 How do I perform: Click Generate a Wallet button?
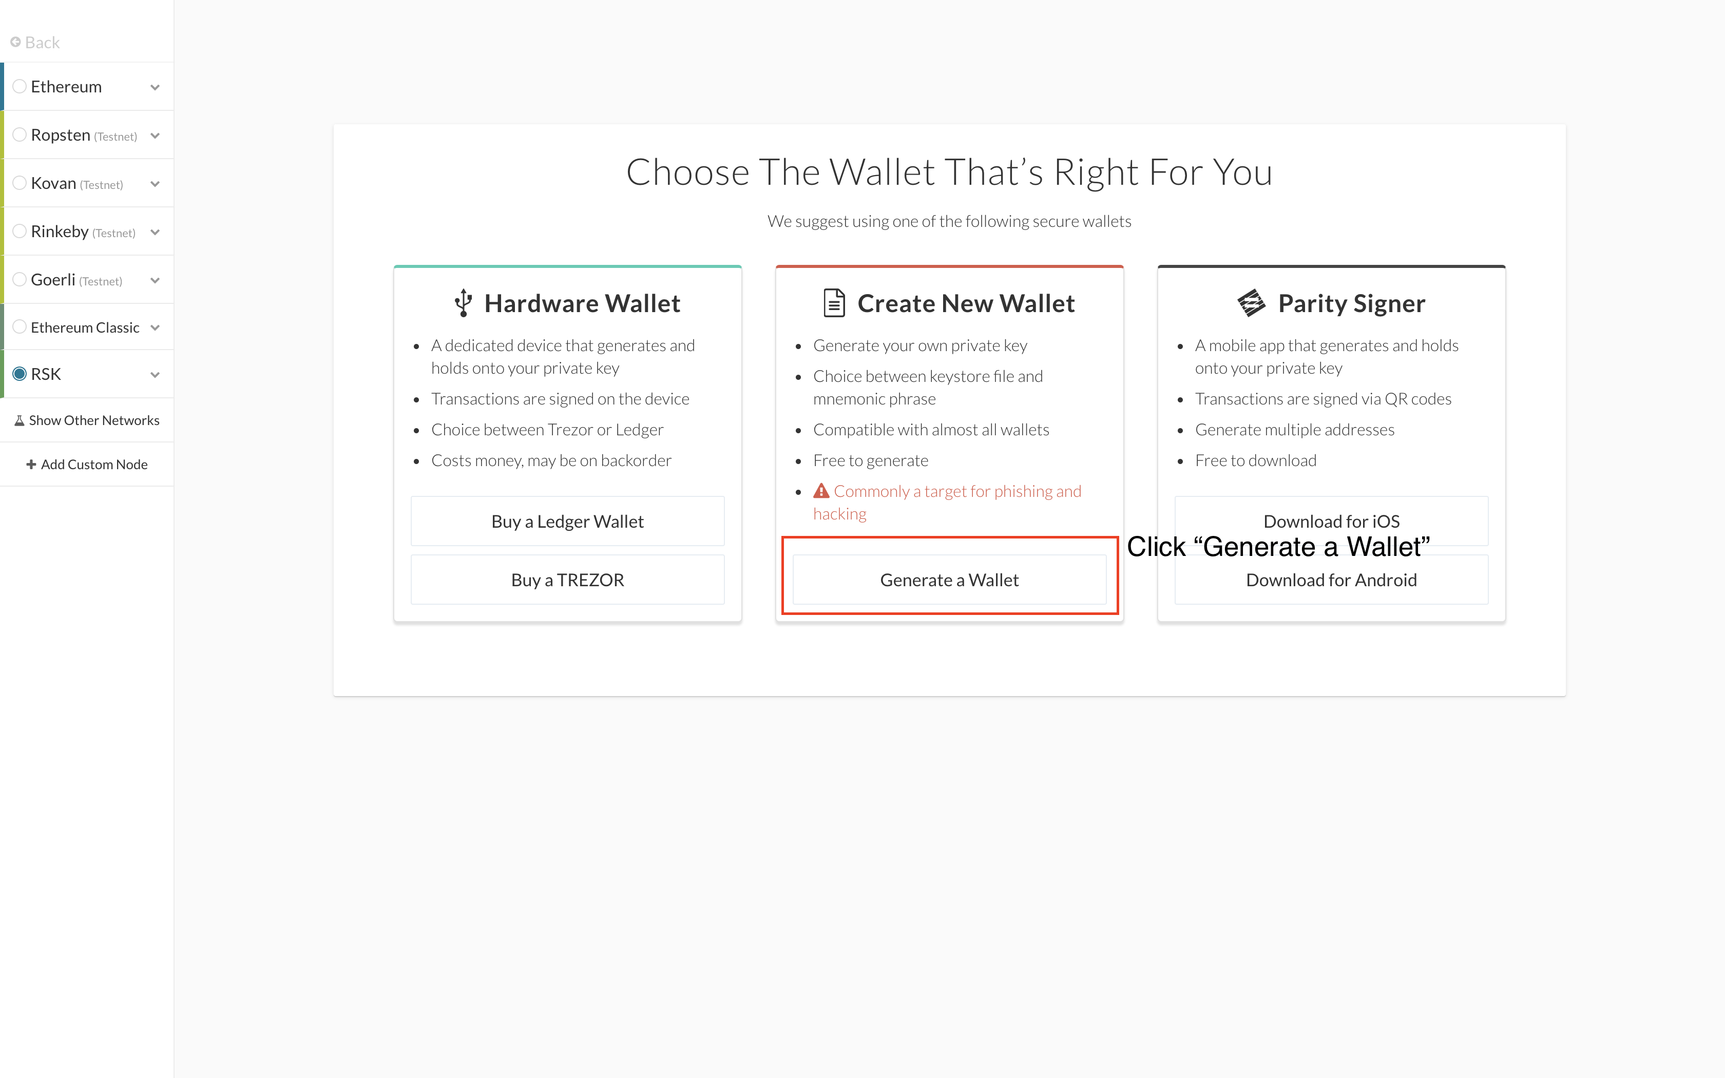tap(949, 579)
